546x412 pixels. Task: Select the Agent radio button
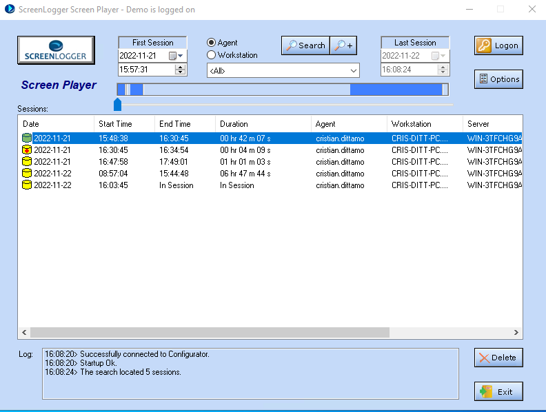coord(212,43)
